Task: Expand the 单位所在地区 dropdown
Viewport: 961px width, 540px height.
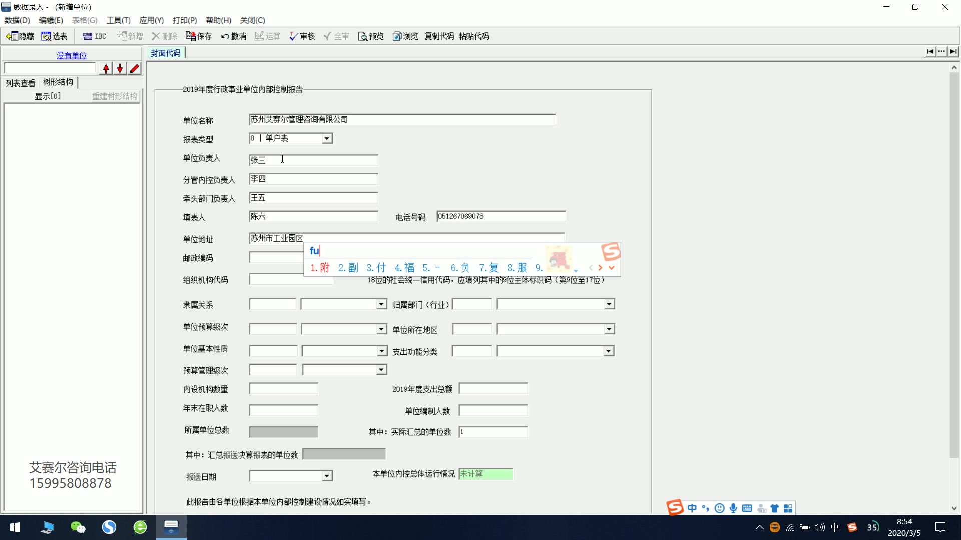Action: point(609,329)
